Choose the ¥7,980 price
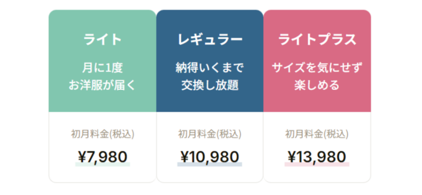 [x=103, y=156]
